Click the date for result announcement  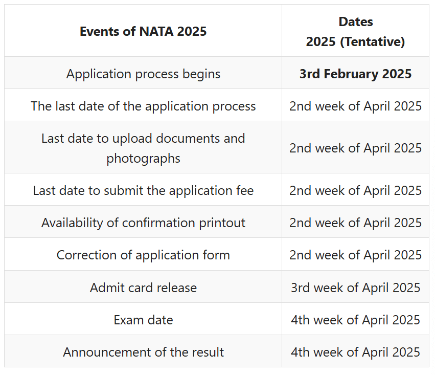(x=355, y=352)
